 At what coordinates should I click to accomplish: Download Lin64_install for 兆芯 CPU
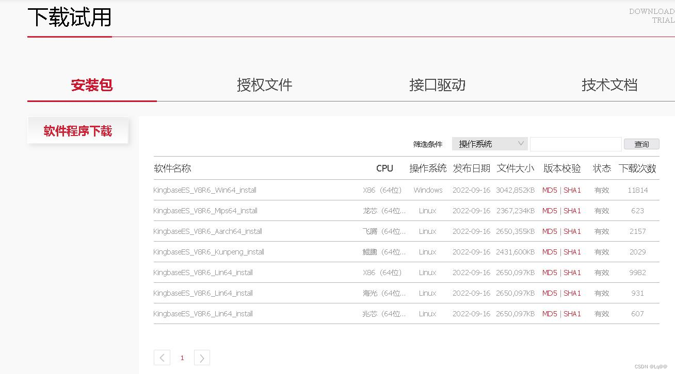coord(203,314)
